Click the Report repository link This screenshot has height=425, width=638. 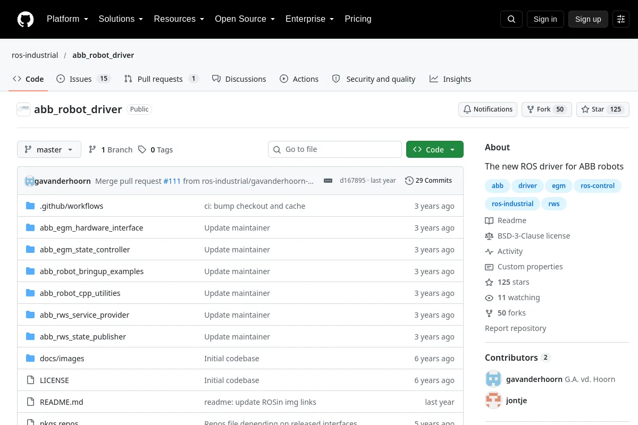(515, 328)
